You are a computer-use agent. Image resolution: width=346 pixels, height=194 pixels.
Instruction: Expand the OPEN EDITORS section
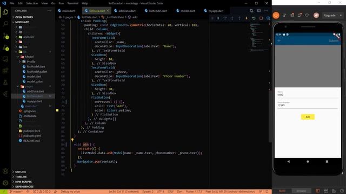(32, 17)
